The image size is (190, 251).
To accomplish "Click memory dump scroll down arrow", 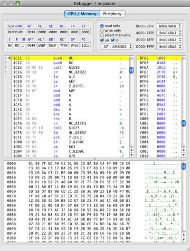I will point(184,240).
